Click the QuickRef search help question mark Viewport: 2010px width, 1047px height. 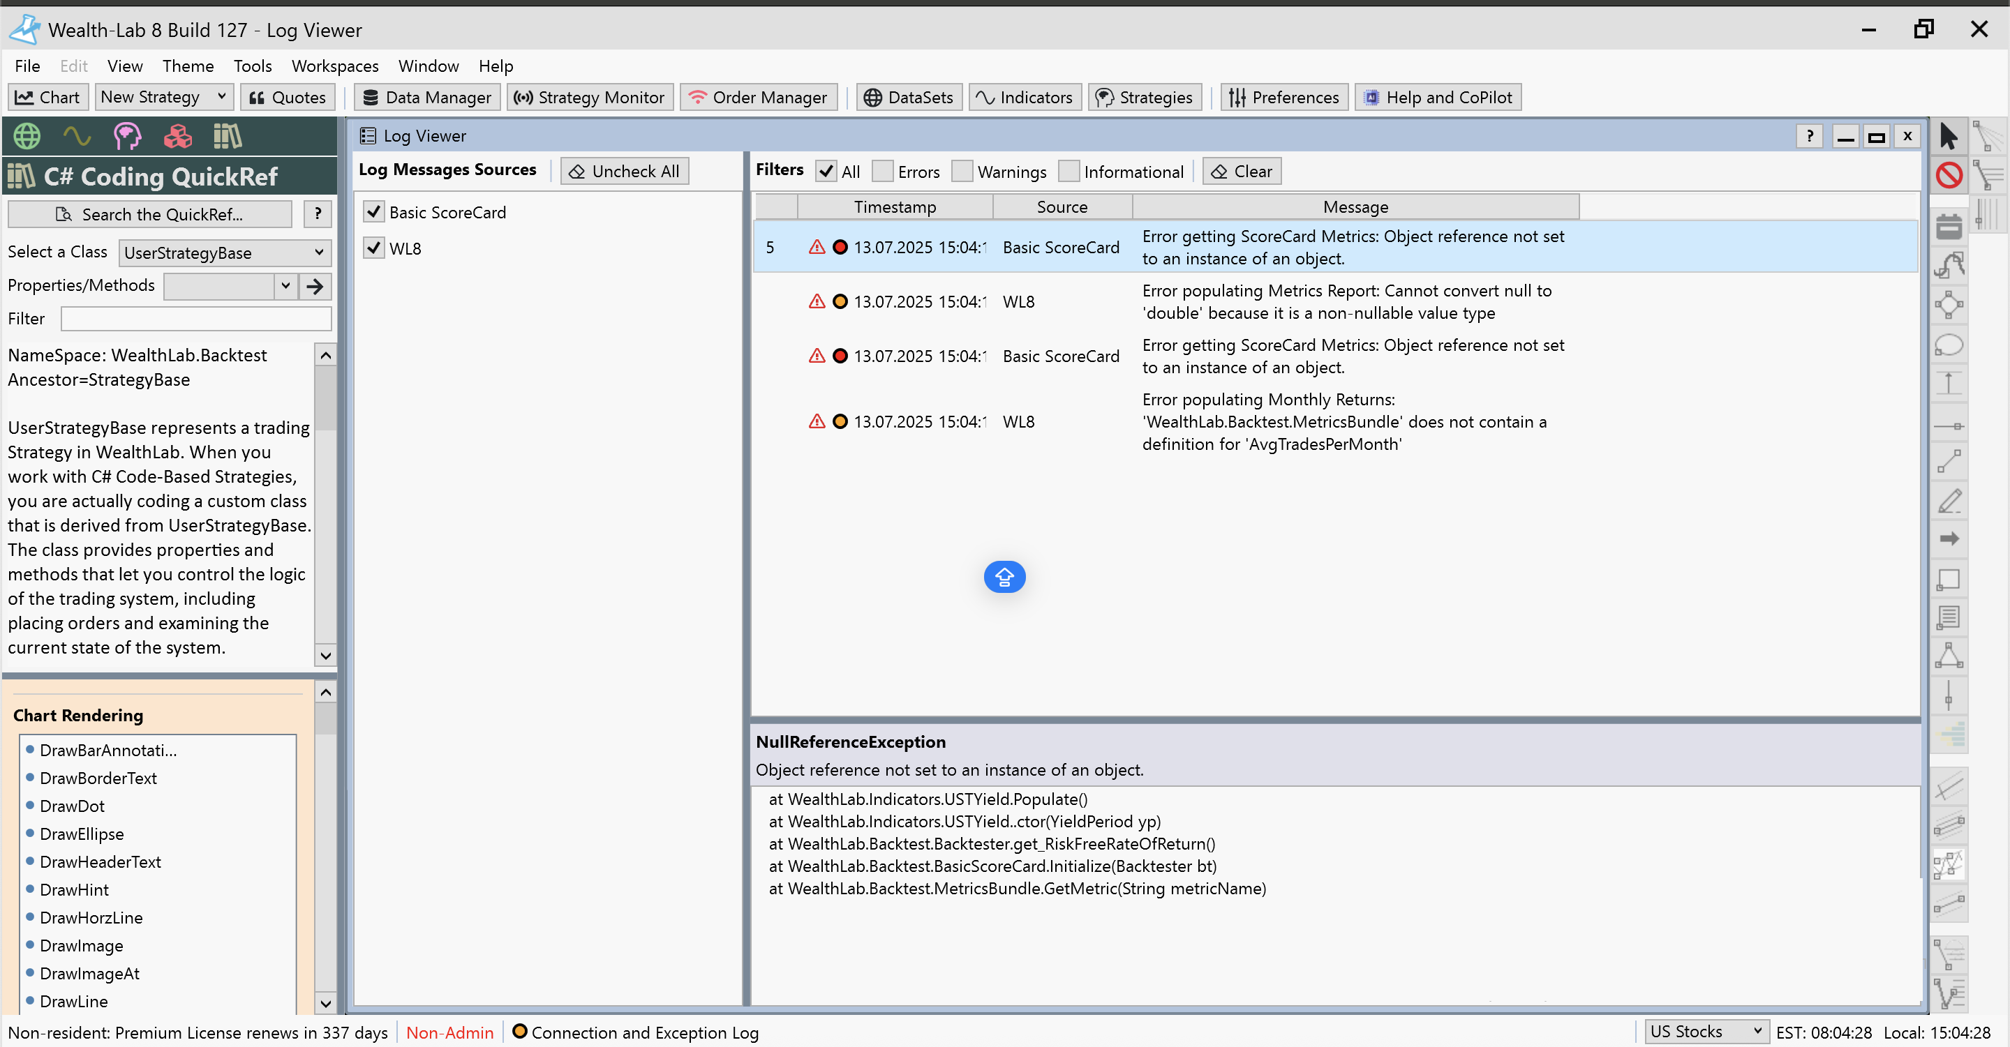click(x=318, y=213)
